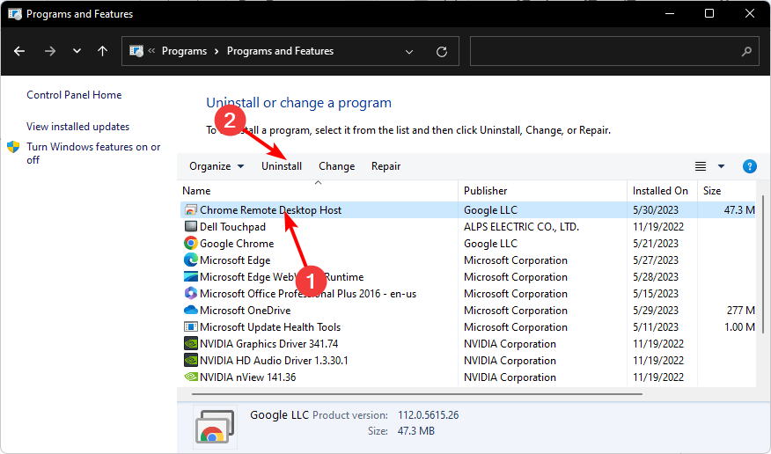The width and height of the screenshot is (771, 454).
Task: Select NVIDIA nView 141.36 entry
Action: tap(467, 377)
